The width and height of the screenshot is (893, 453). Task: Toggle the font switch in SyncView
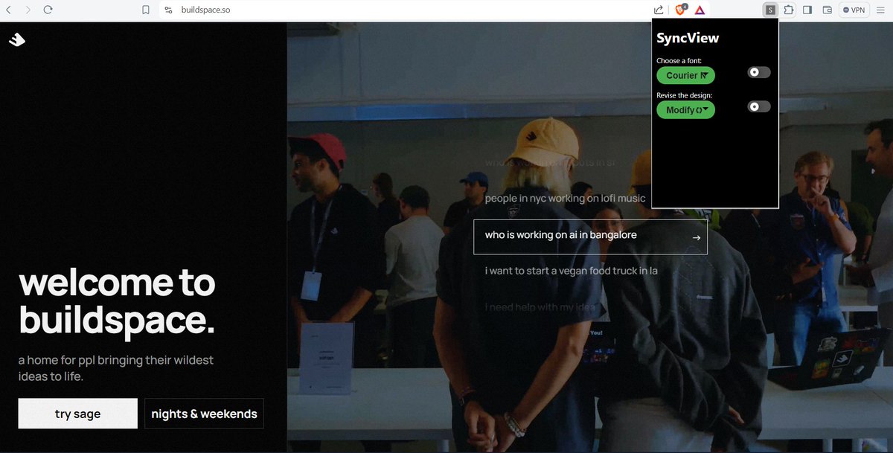tap(759, 72)
